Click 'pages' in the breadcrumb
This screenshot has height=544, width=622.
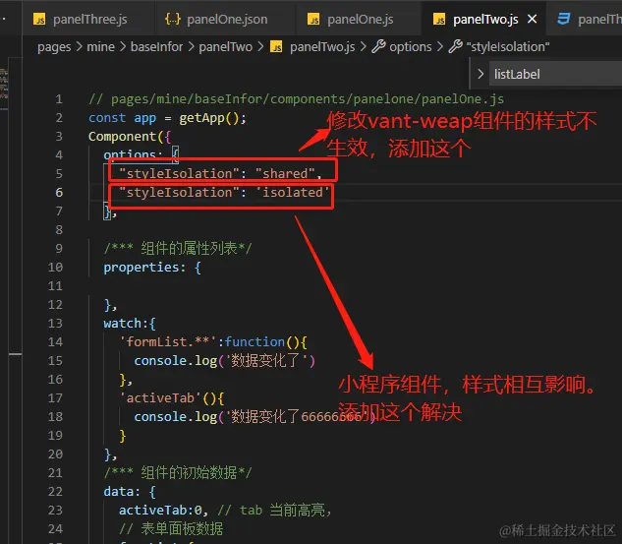tap(54, 47)
